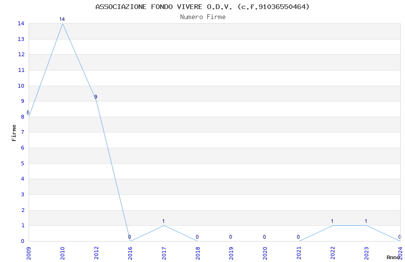The width and height of the screenshot is (405, 262).
Task: Click the data label 1 above 2022 point
Action: point(332,221)
